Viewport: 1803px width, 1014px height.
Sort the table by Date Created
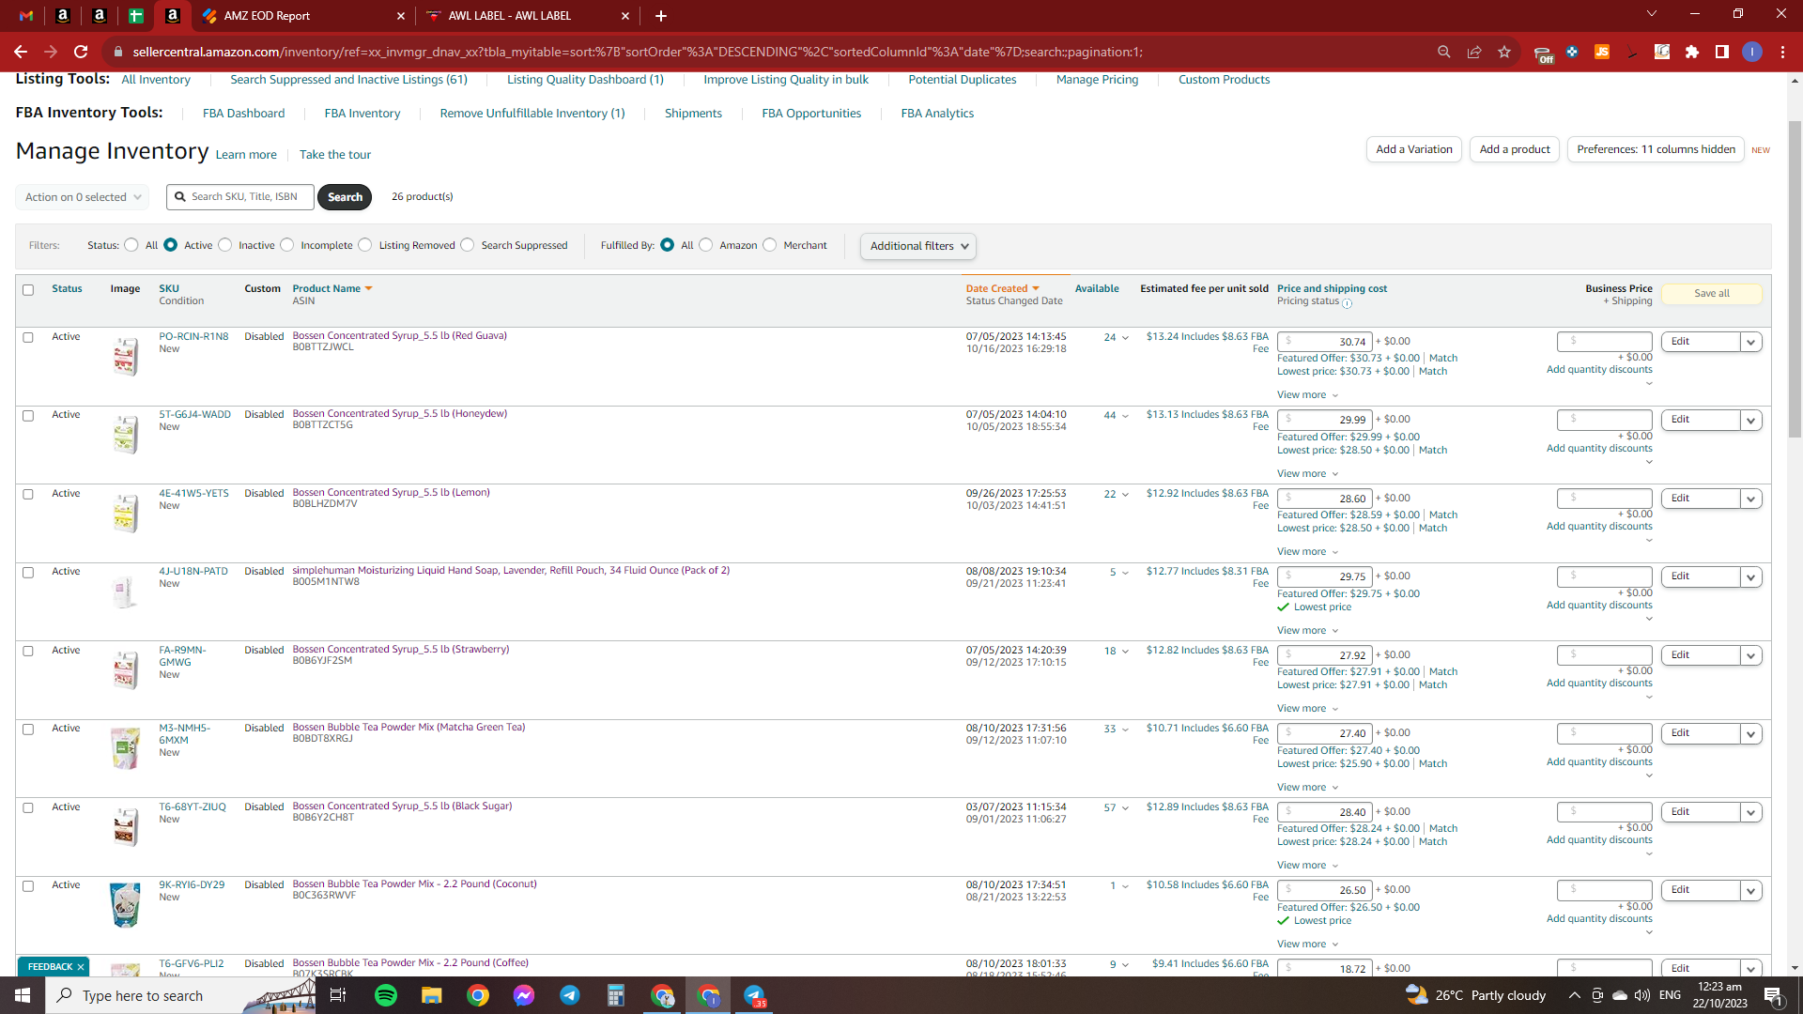[x=1002, y=288]
